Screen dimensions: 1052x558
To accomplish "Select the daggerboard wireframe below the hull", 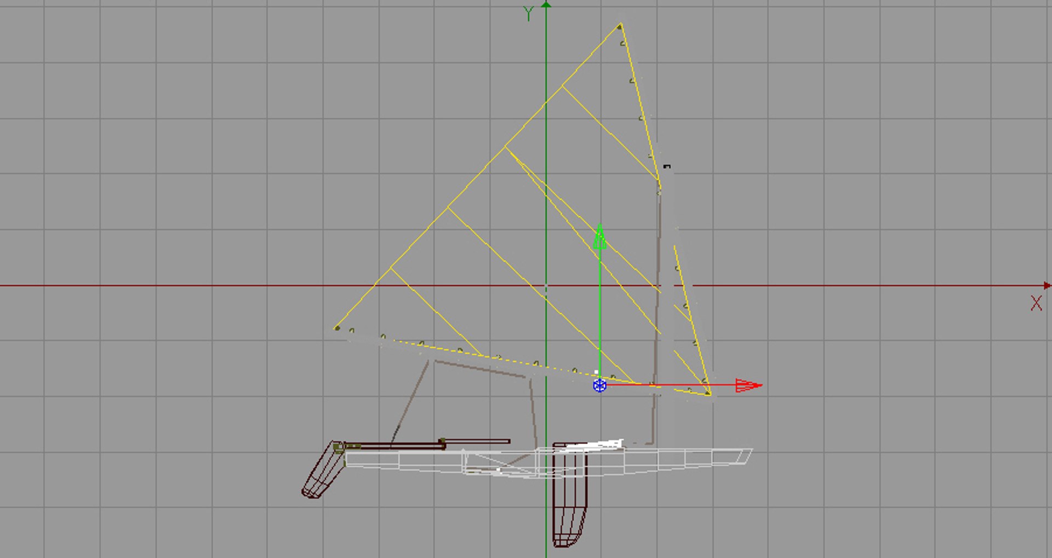I will (x=570, y=496).
